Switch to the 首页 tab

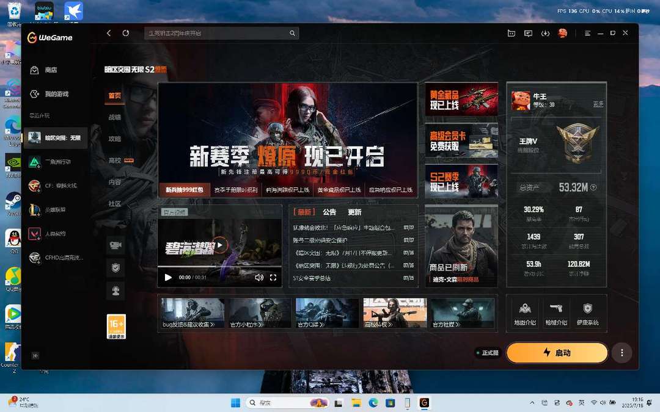pos(114,95)
